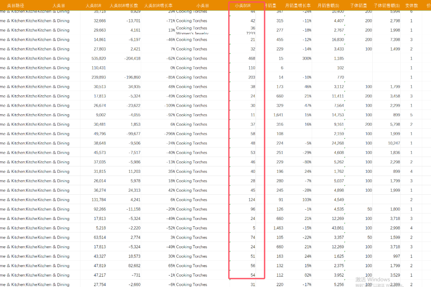The width and height of the screenshot is (431, 287).
Task: Click the -109% growth rate cell
Action: pos(169,105)
